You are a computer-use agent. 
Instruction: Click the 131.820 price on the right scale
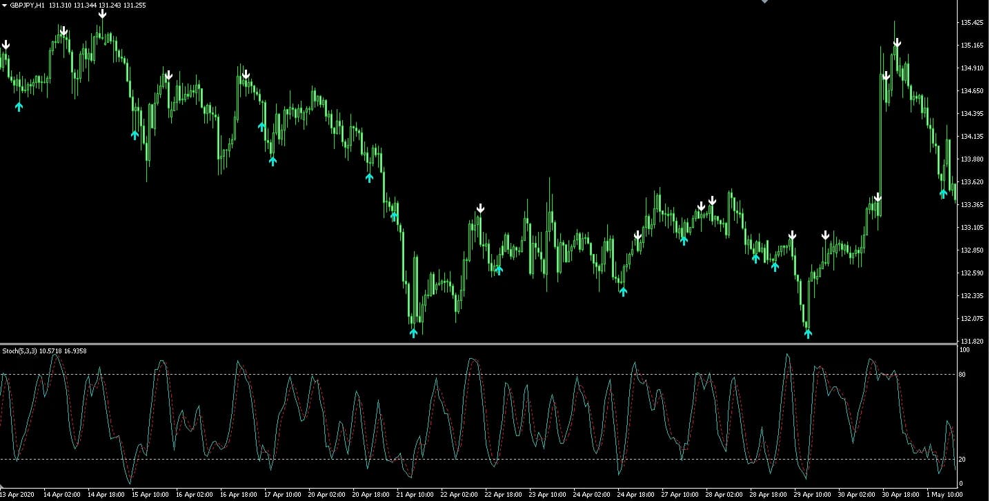click(971, 342)
